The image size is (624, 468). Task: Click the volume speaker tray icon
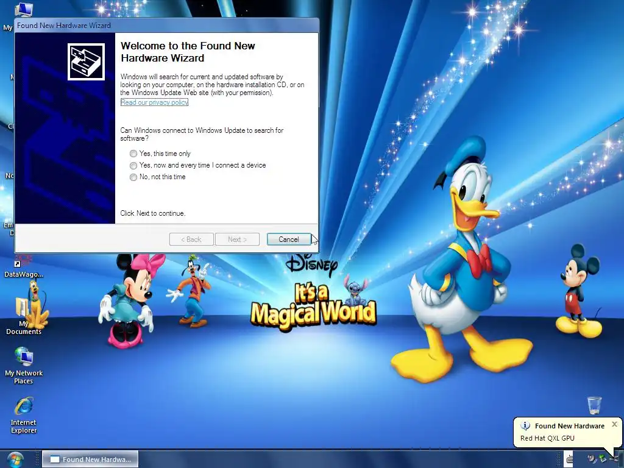click(592, 459)
